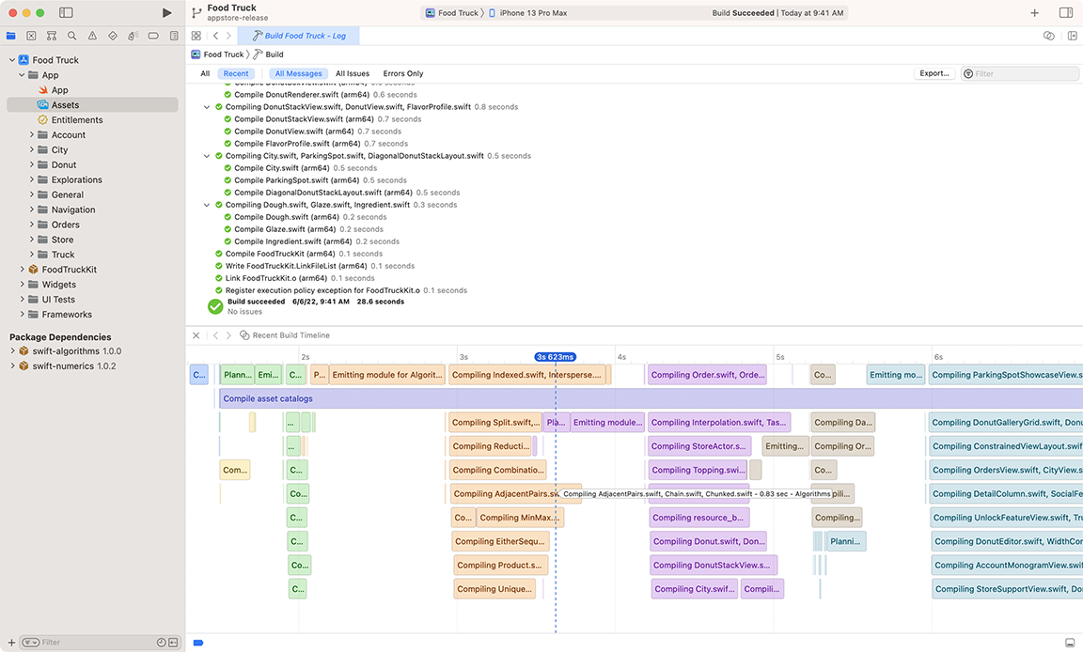Collapse the App folder group
Image resolution: width=1083 pixels, height=652 pixels.
(22, 75)
